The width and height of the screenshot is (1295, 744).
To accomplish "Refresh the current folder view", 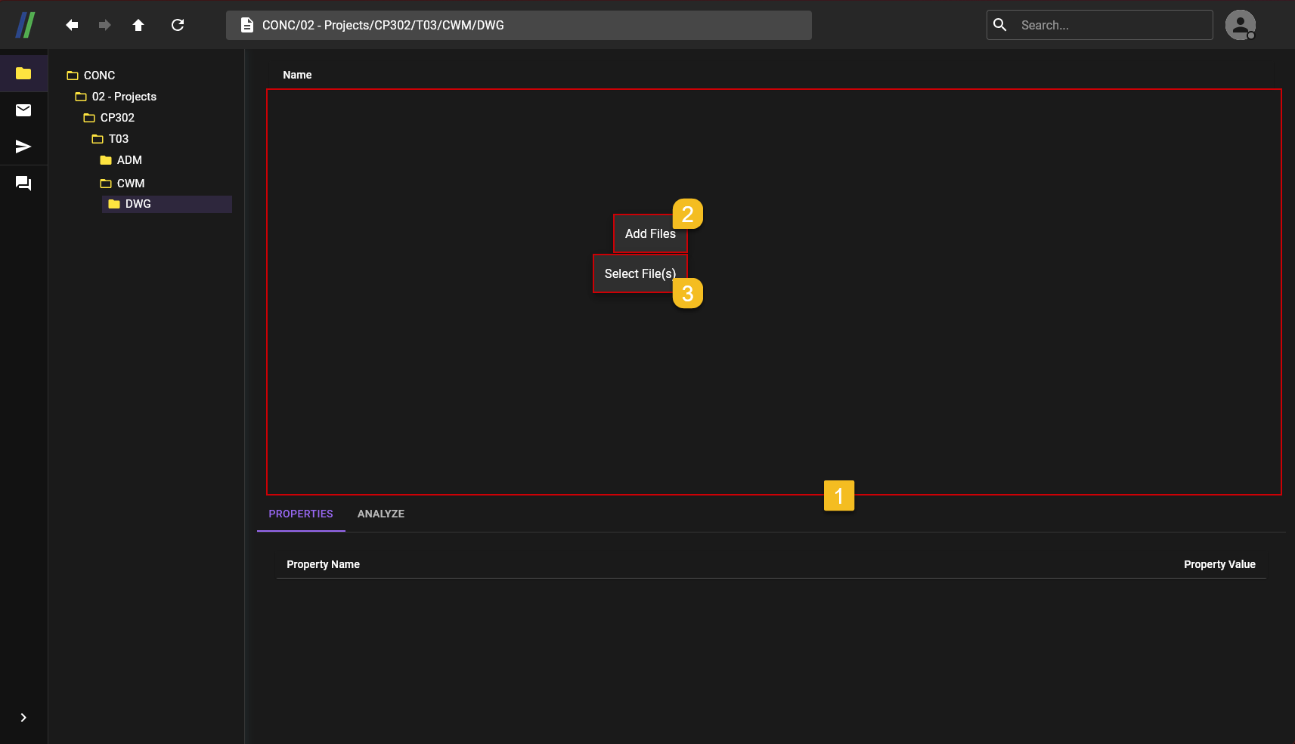I will [178, 25].
